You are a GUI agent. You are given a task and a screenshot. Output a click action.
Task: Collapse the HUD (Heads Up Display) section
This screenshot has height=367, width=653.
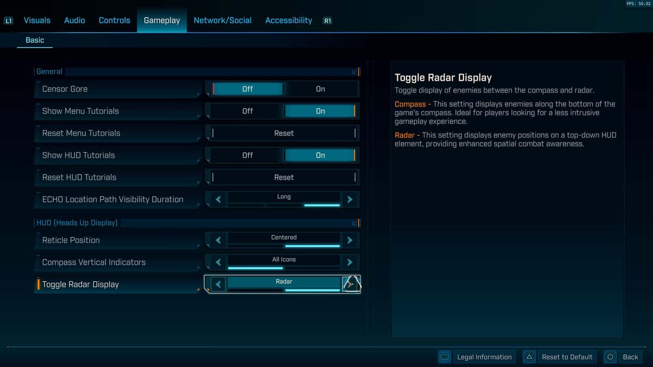355,223
